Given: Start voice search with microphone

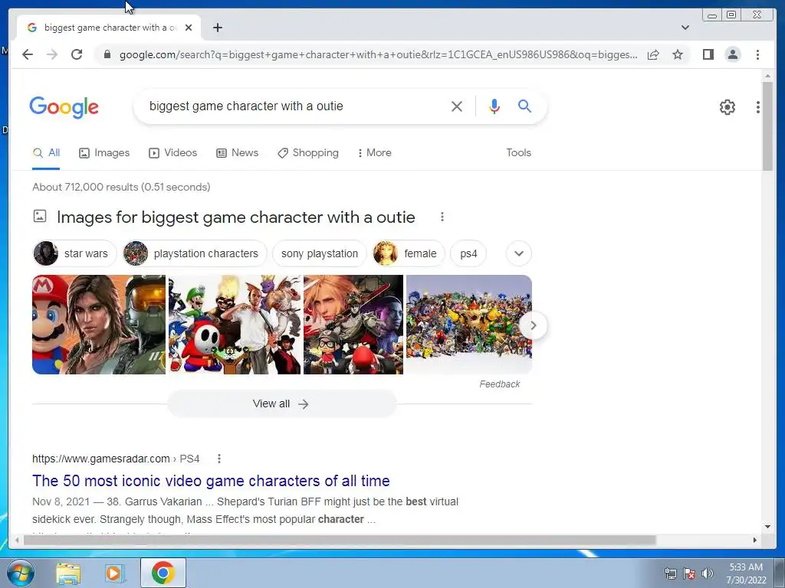Looking at the screenshot, I should (494, 106).
